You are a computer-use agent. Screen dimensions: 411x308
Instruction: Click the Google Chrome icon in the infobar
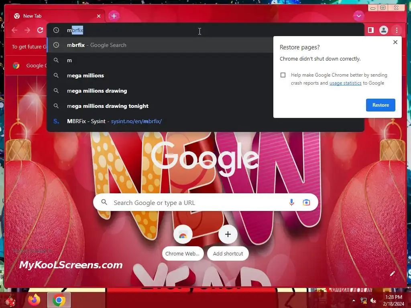click(x=16, y=65)
